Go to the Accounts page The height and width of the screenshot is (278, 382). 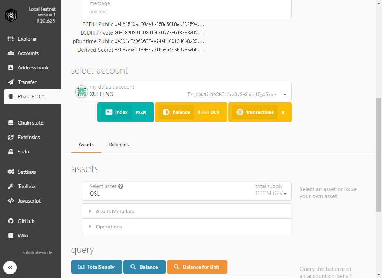tap(28, 53)
